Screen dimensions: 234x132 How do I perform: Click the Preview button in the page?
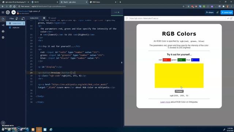point(179,91)
